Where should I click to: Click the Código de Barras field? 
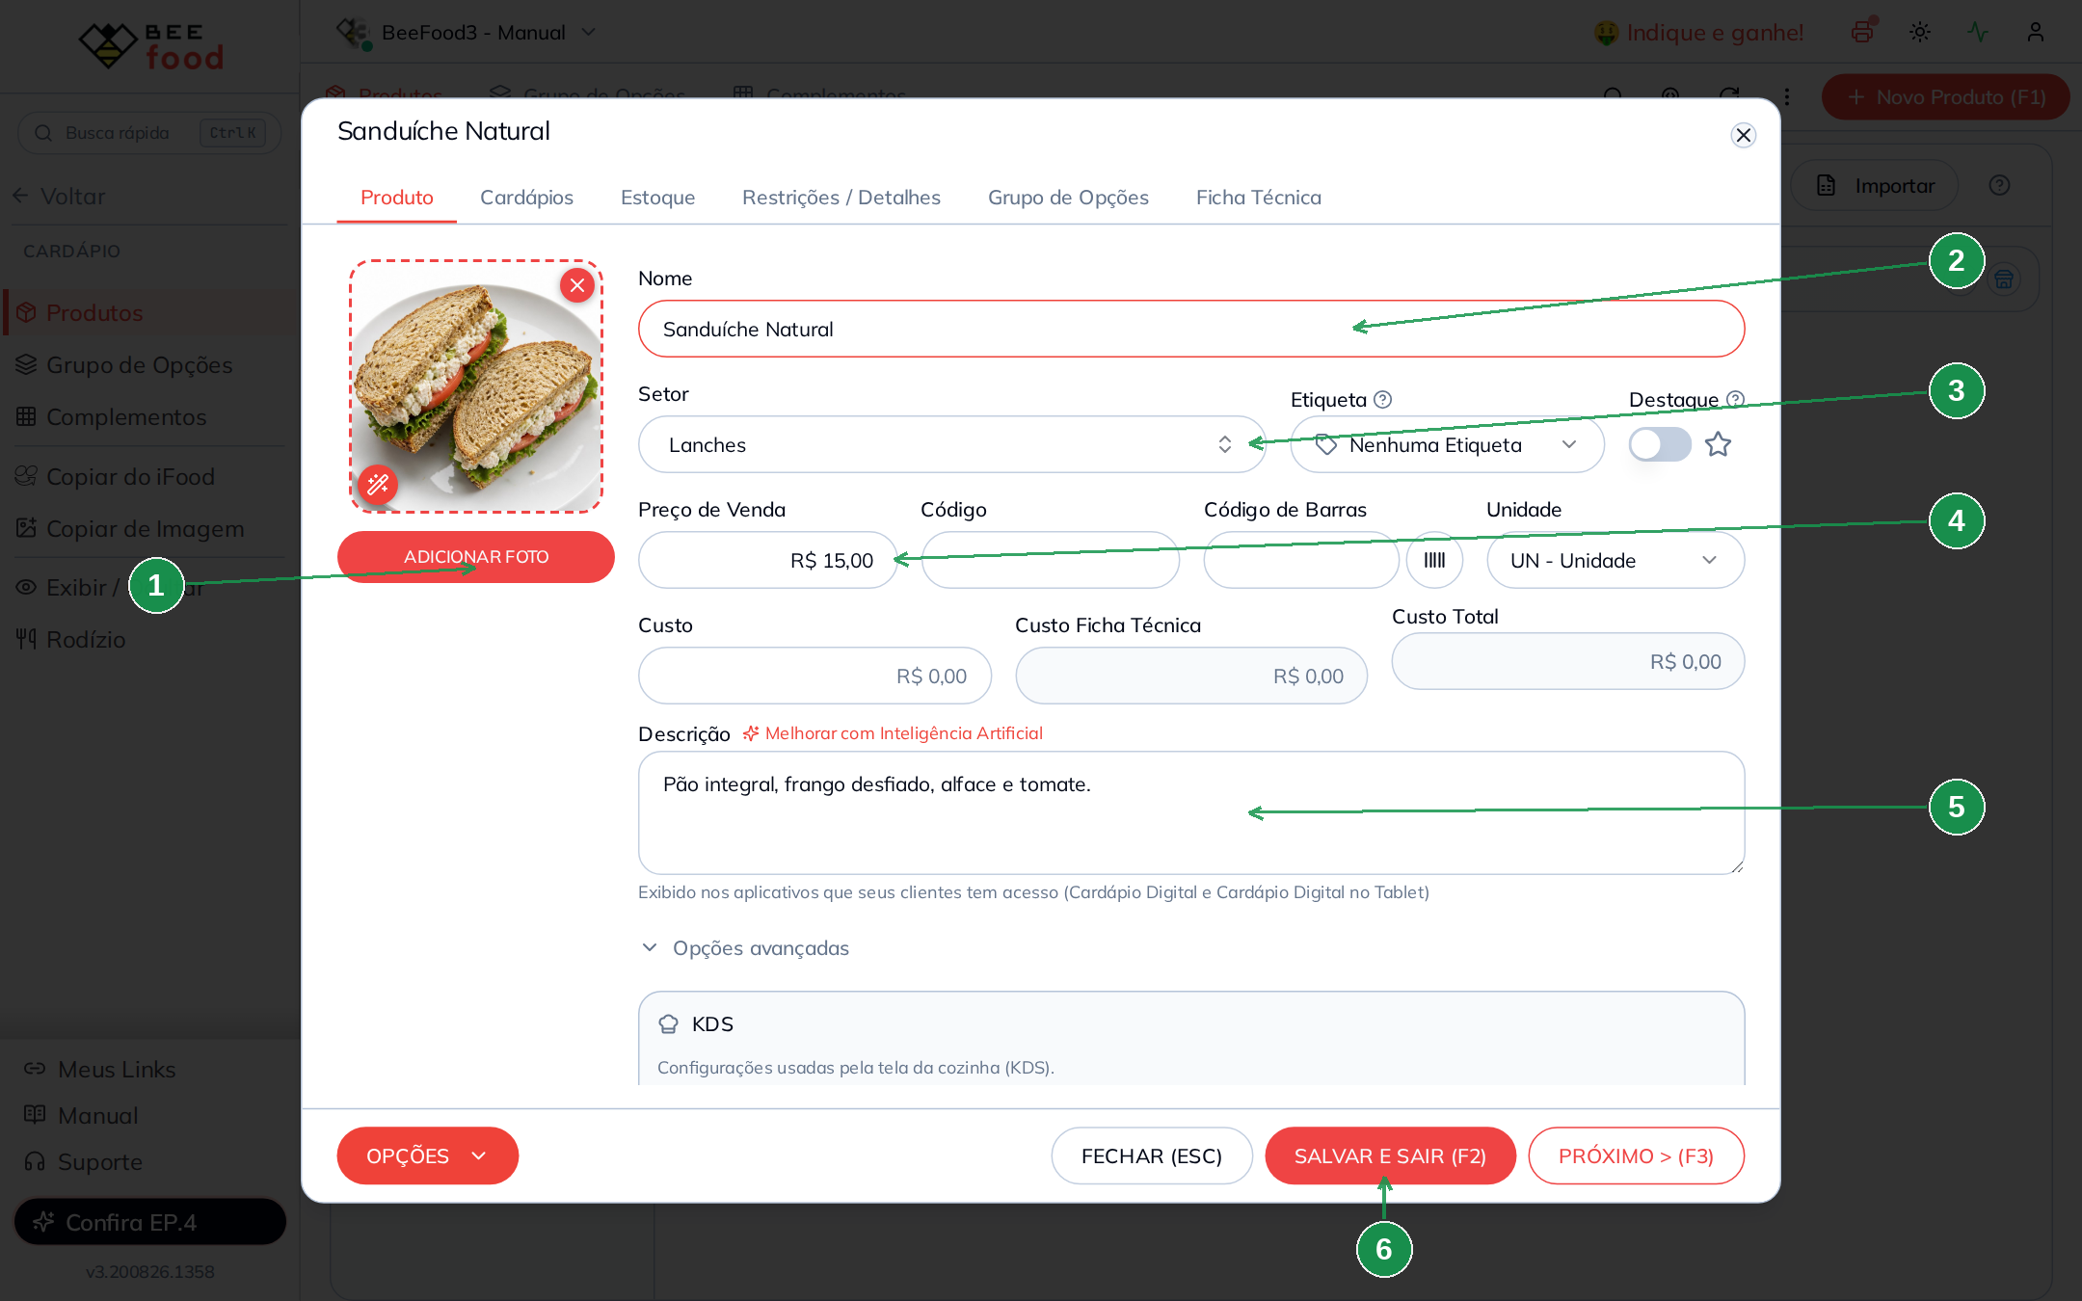pos(1300,560)
